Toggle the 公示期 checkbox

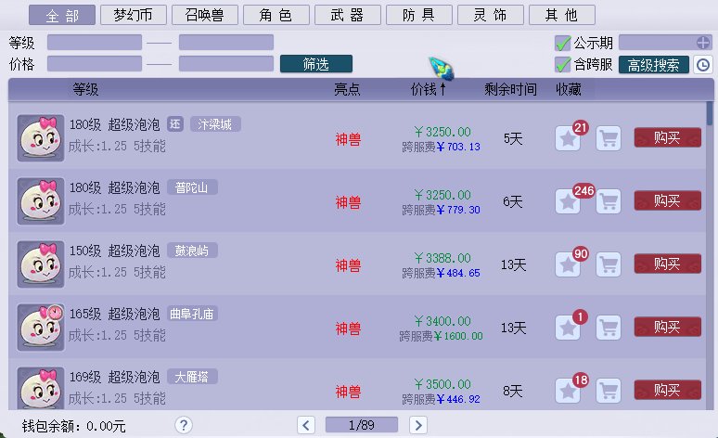coord(562,43)
